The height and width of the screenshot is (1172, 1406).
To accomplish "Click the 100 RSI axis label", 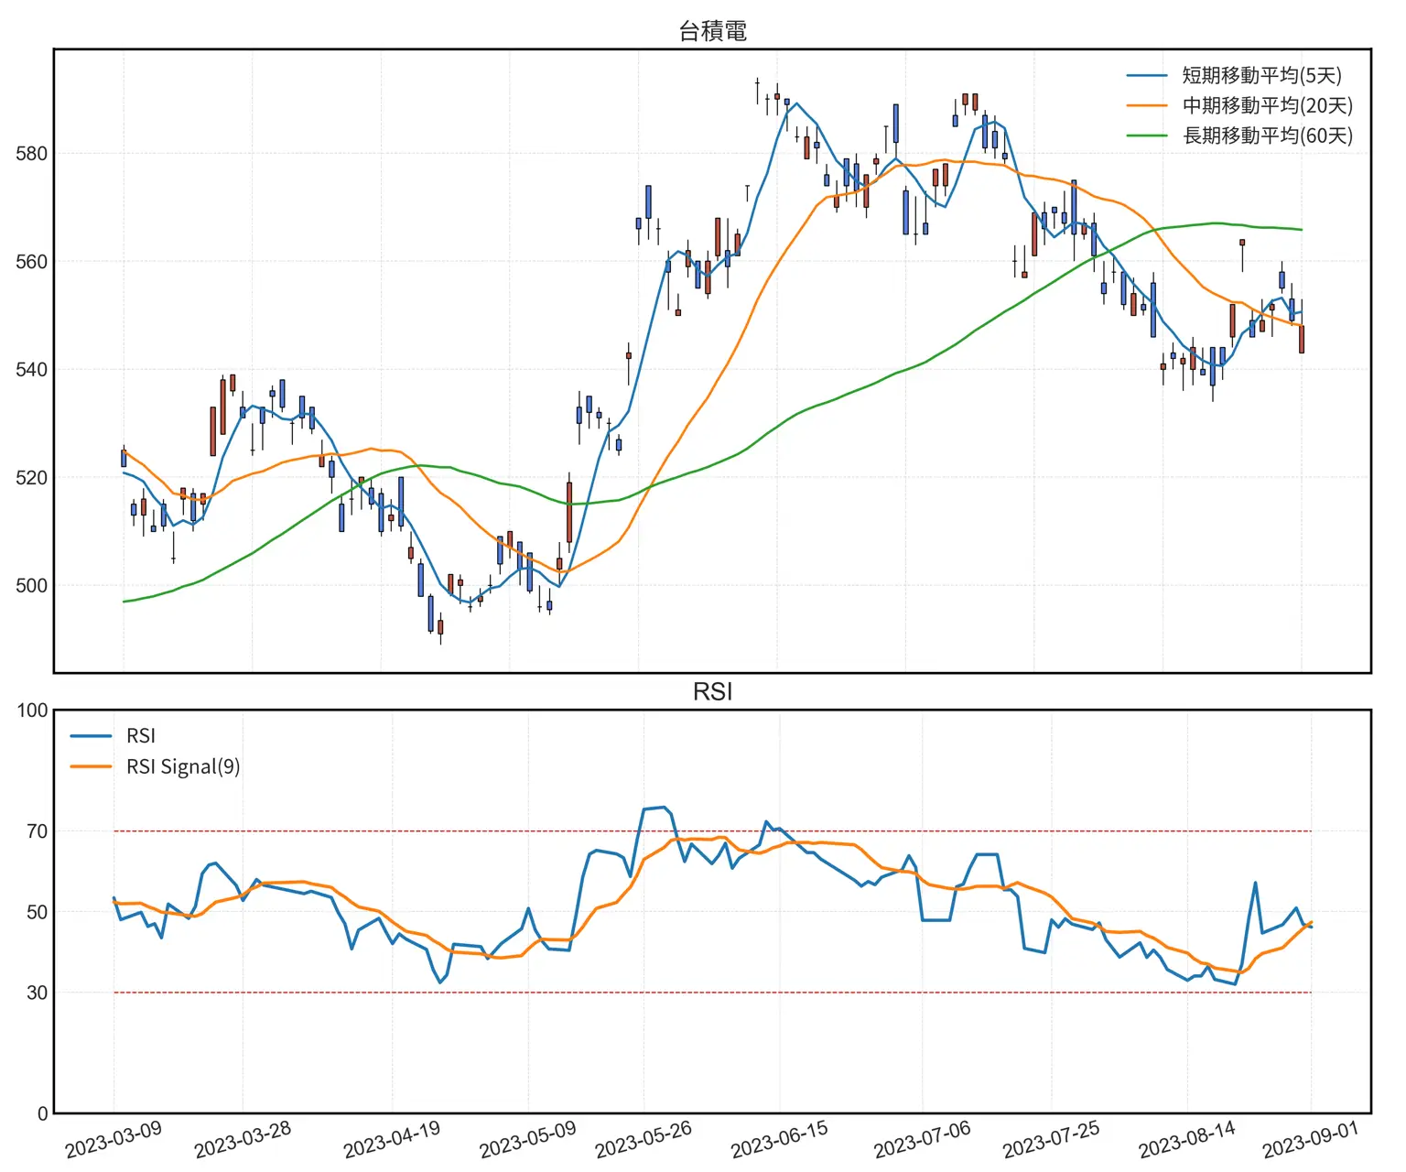I will click(32, 711).
